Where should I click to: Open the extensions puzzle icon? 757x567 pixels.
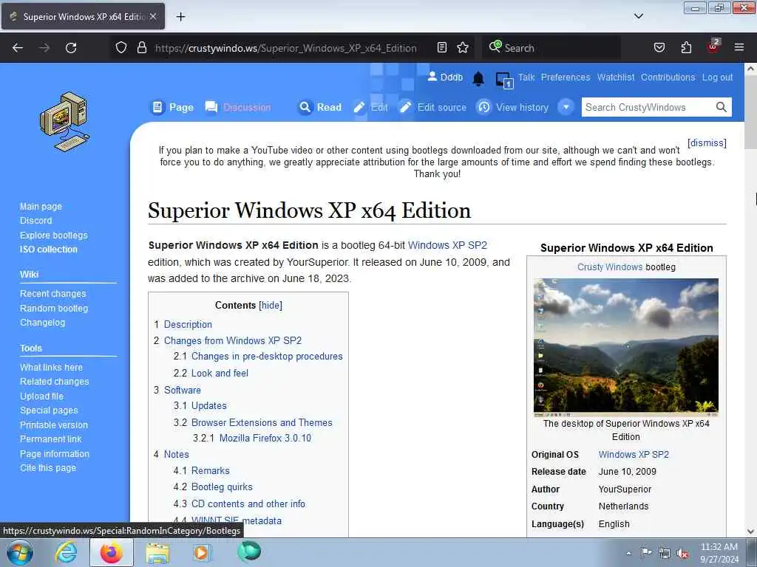tap(686, 48)
